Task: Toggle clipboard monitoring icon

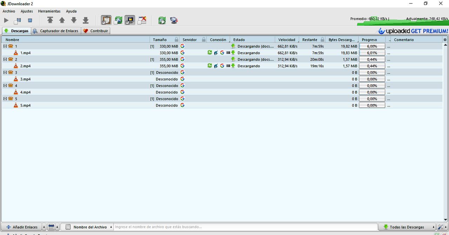Action: 106,20
